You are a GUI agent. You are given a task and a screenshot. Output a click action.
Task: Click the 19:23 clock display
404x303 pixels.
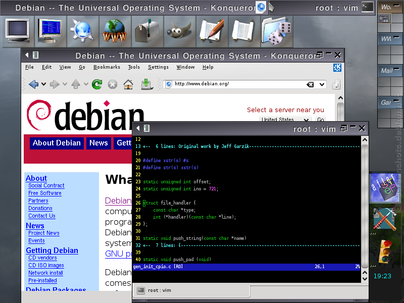[x=382, y=276]
